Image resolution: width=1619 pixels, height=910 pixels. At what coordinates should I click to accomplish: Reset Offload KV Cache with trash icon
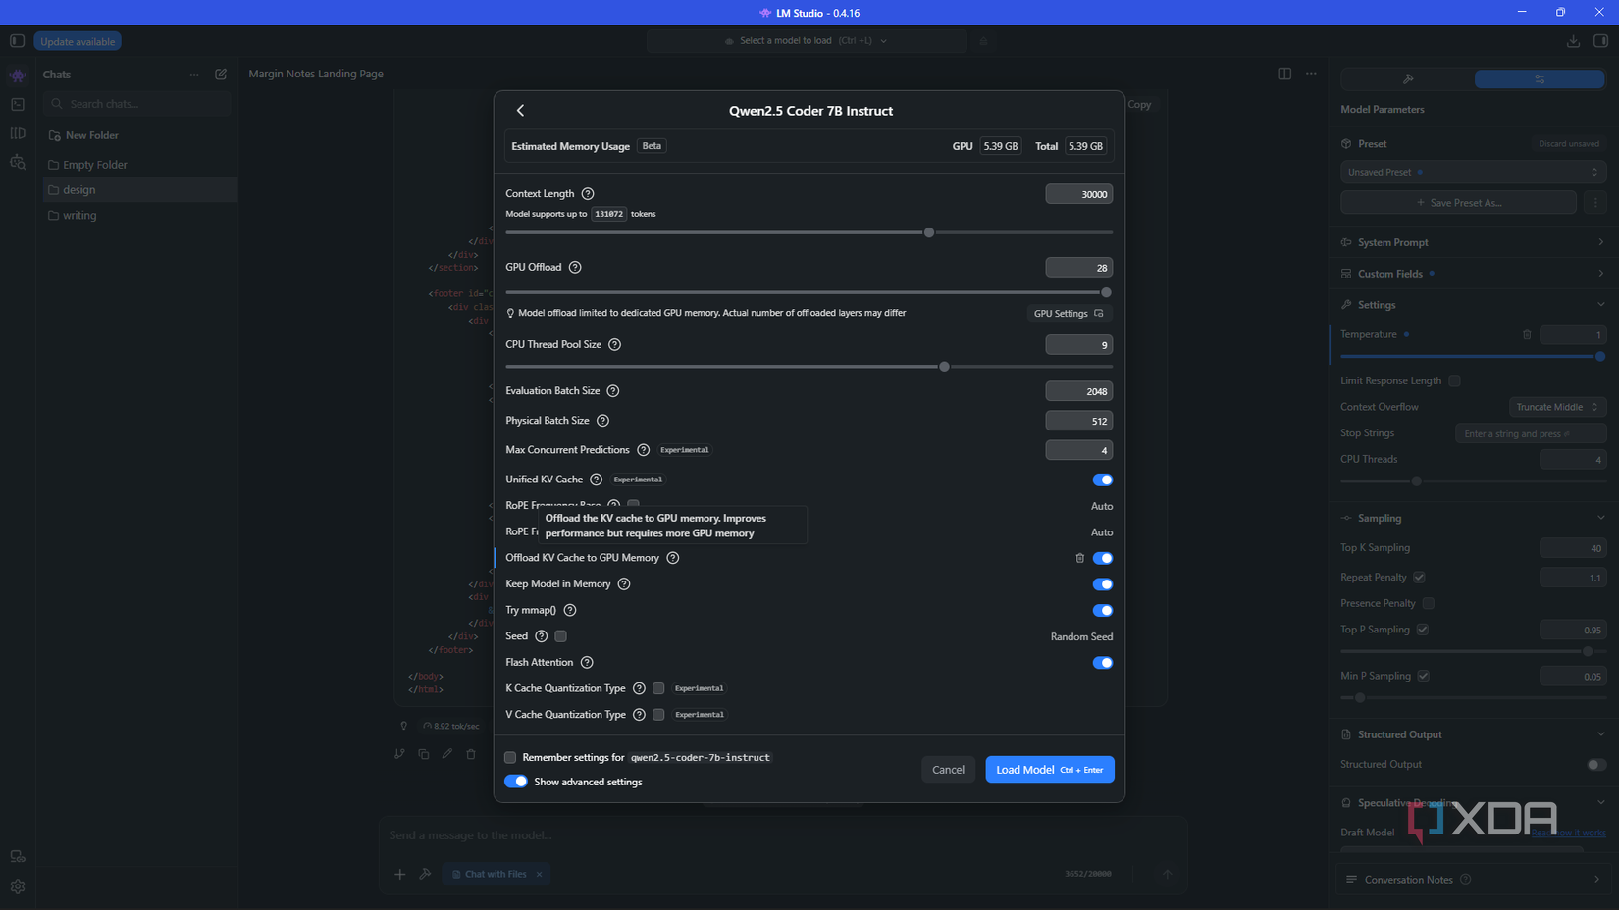pos(1080,558)
